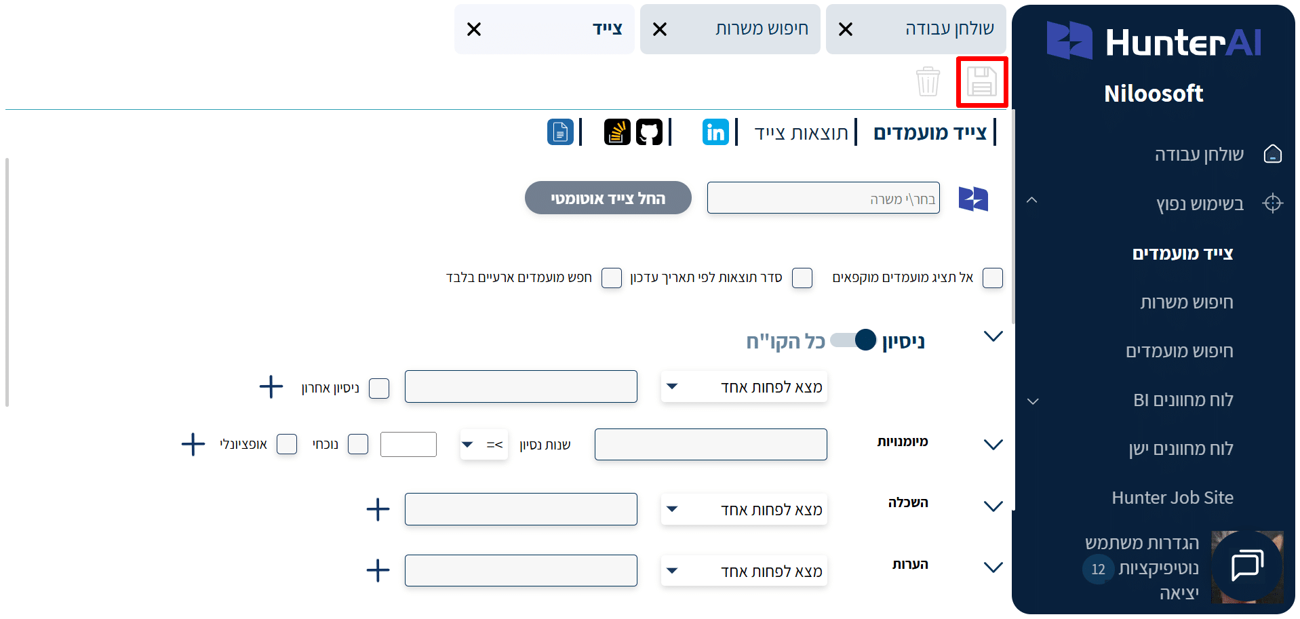Enable סדר תוצאות לפי תאריך עדכון checkbox
1300x619 pixels.
coord(802,278)
